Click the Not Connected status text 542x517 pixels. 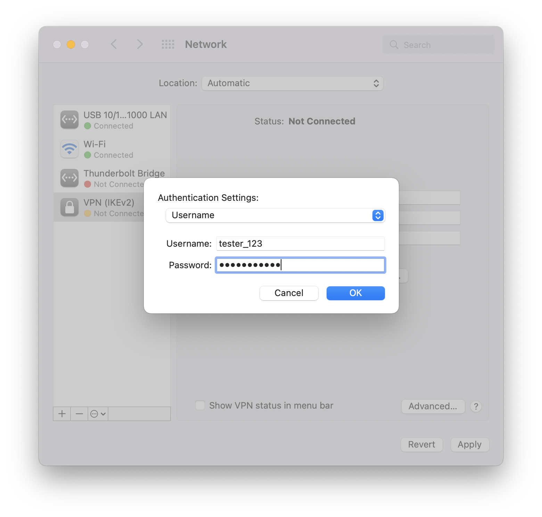click(x=322, y=121)
